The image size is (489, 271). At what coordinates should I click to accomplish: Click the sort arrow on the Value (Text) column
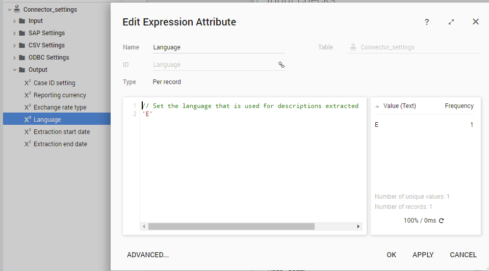point(377,106)
